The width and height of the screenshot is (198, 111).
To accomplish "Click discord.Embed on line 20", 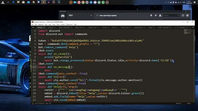I will point(67,93).
